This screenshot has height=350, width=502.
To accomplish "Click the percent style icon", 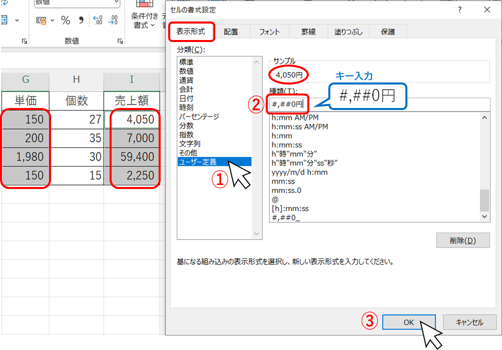I will point(66,20).
